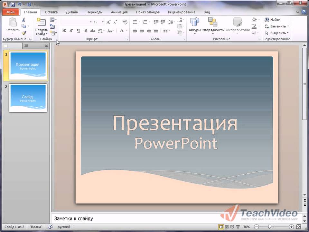309x232 pixels.
Task: Expand the Создать слайд dropdown arrow
Action: [x=47, y=34]
